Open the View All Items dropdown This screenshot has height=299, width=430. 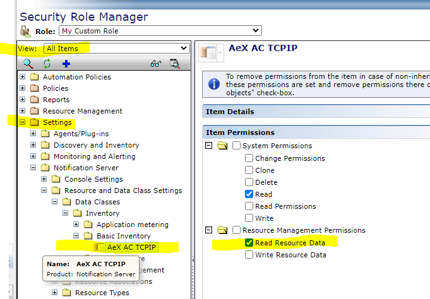pos(117,48)
